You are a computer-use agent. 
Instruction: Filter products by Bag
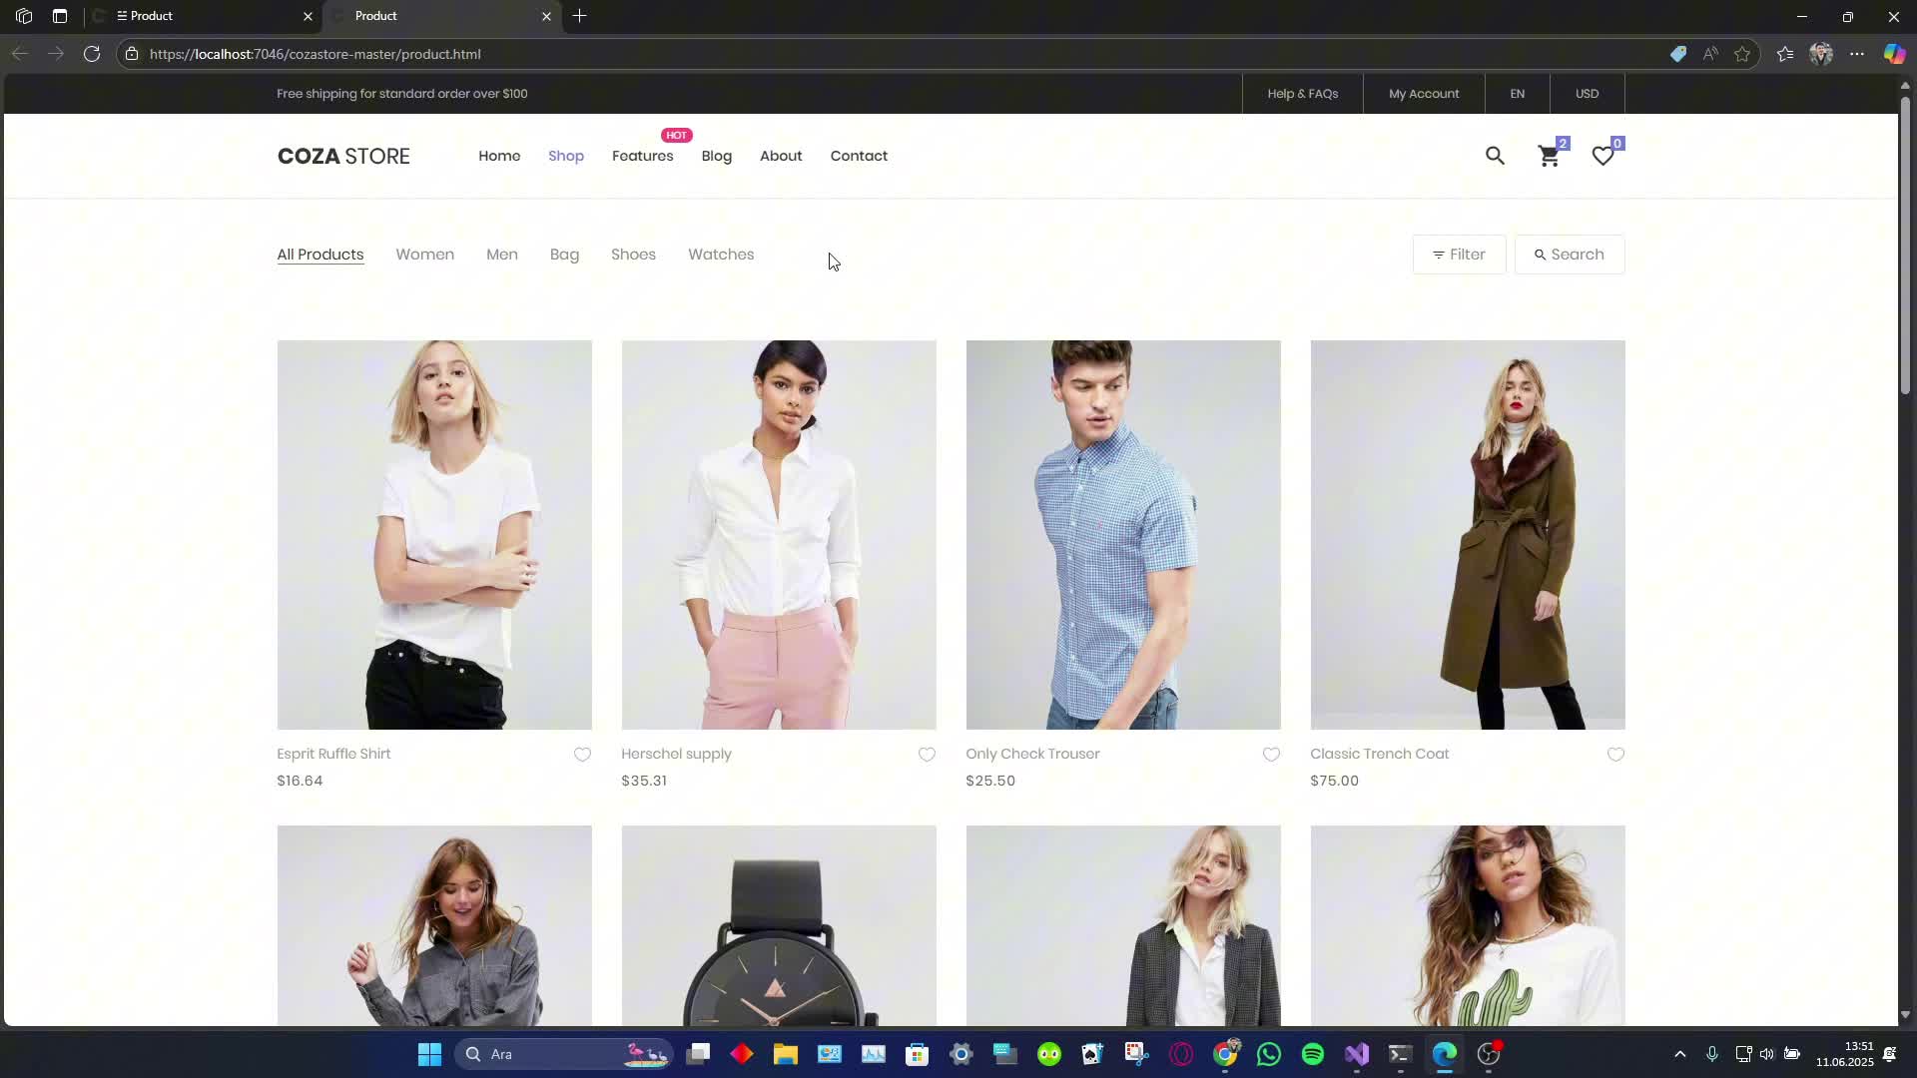coord(564,255)
